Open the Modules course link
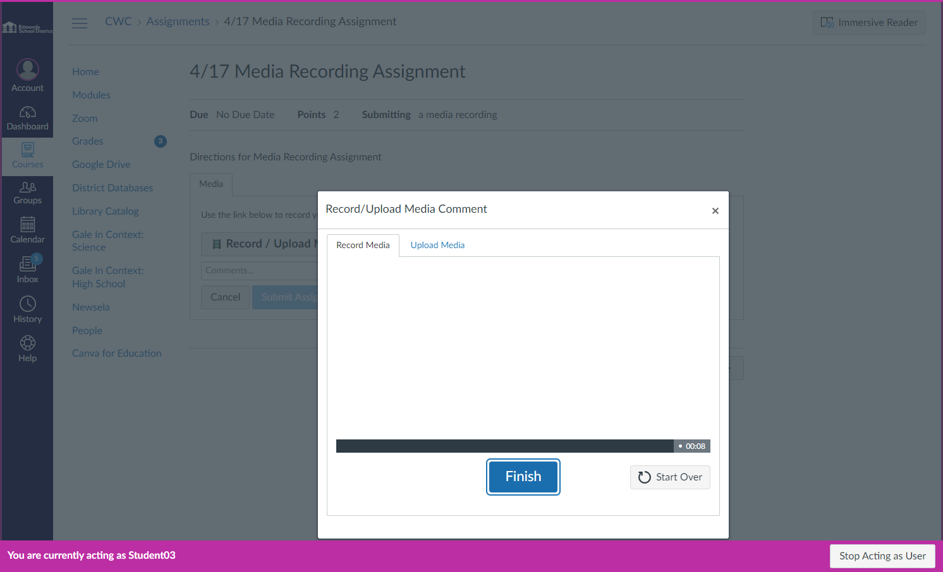 tap(91, 95)
